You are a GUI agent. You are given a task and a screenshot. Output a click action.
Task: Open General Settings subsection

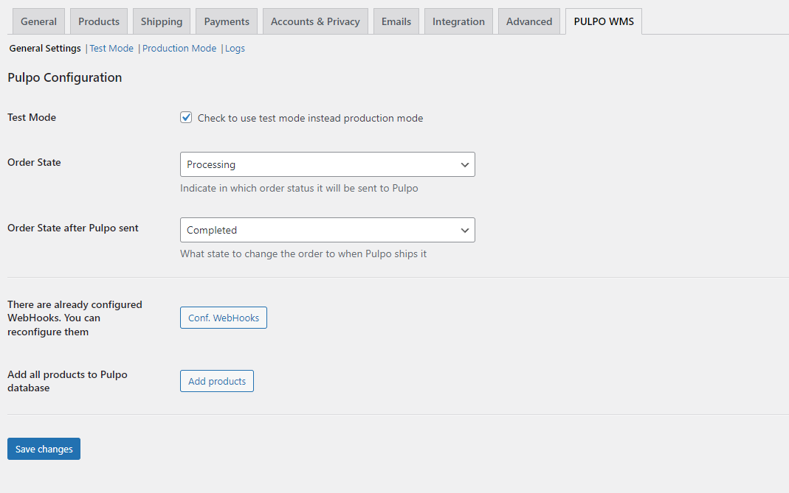(45, 48)
